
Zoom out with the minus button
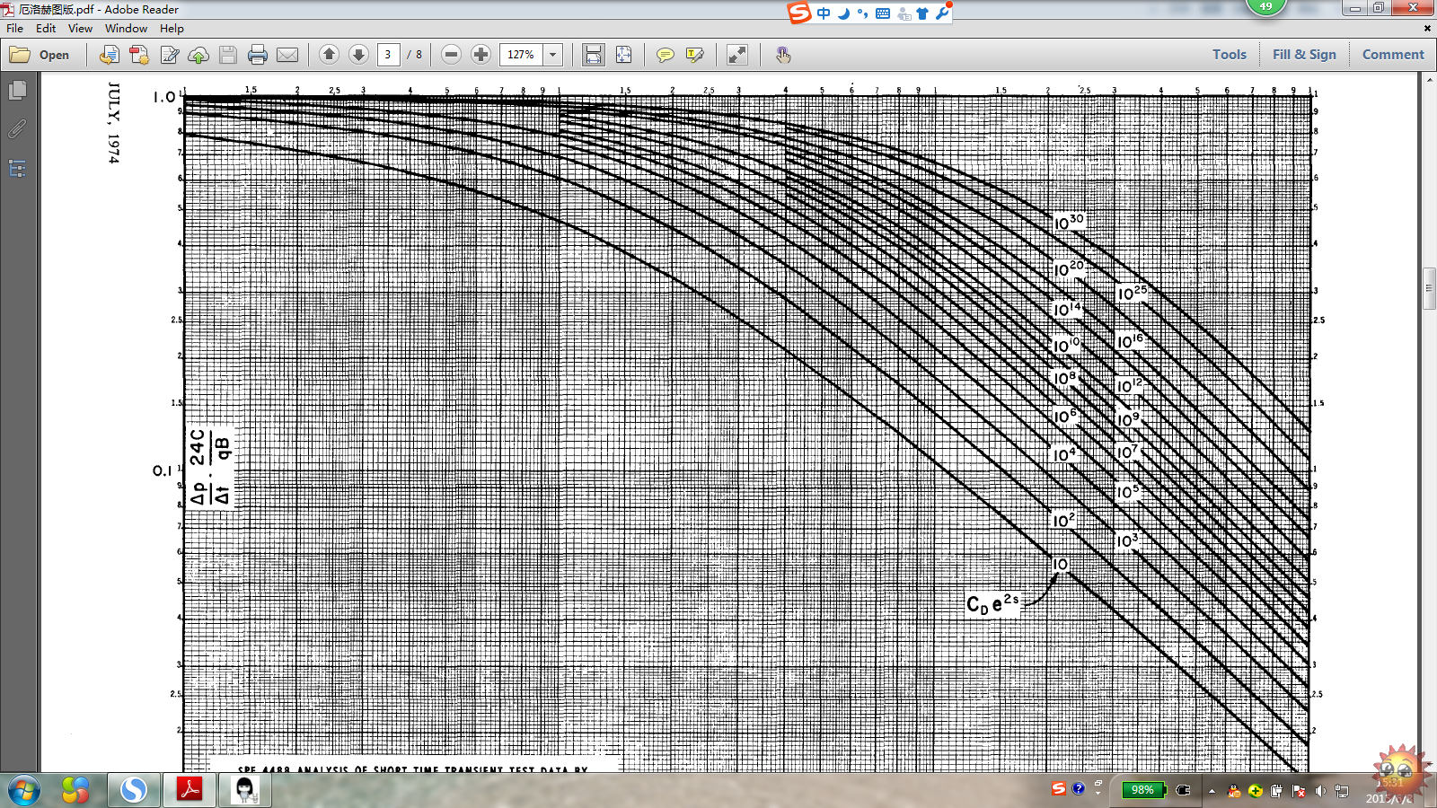(452, 55)
